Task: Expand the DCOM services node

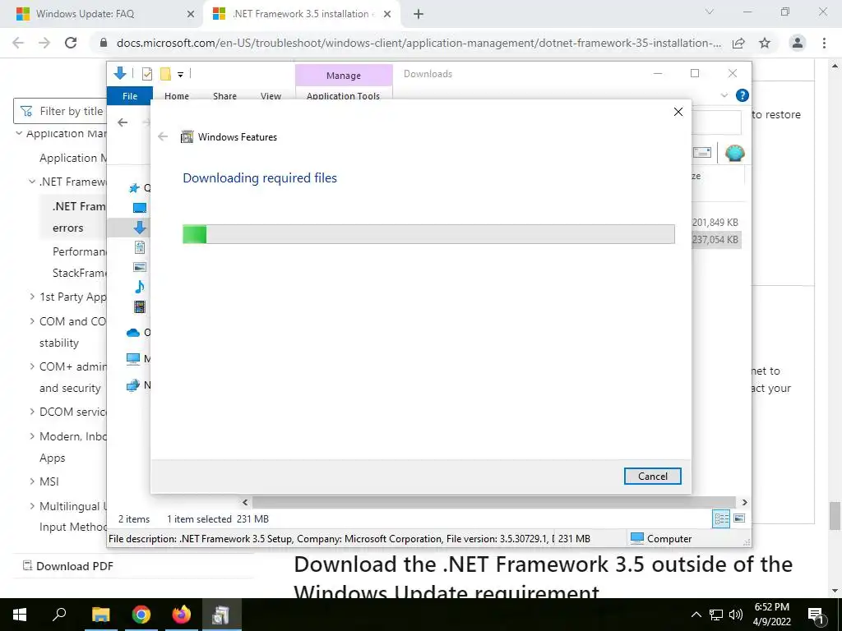Action: [x=32, y=412]
